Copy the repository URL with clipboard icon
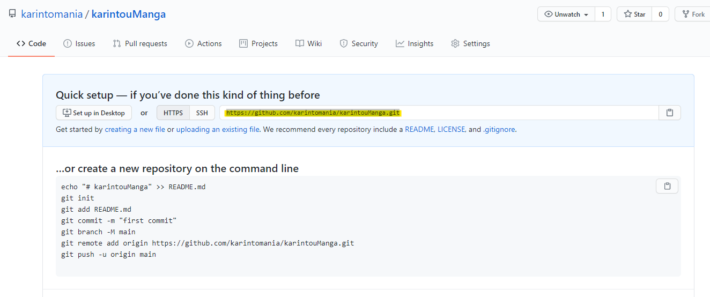This screenshot has height=297, width=710. pyautogui.click(x=669, y=113)
